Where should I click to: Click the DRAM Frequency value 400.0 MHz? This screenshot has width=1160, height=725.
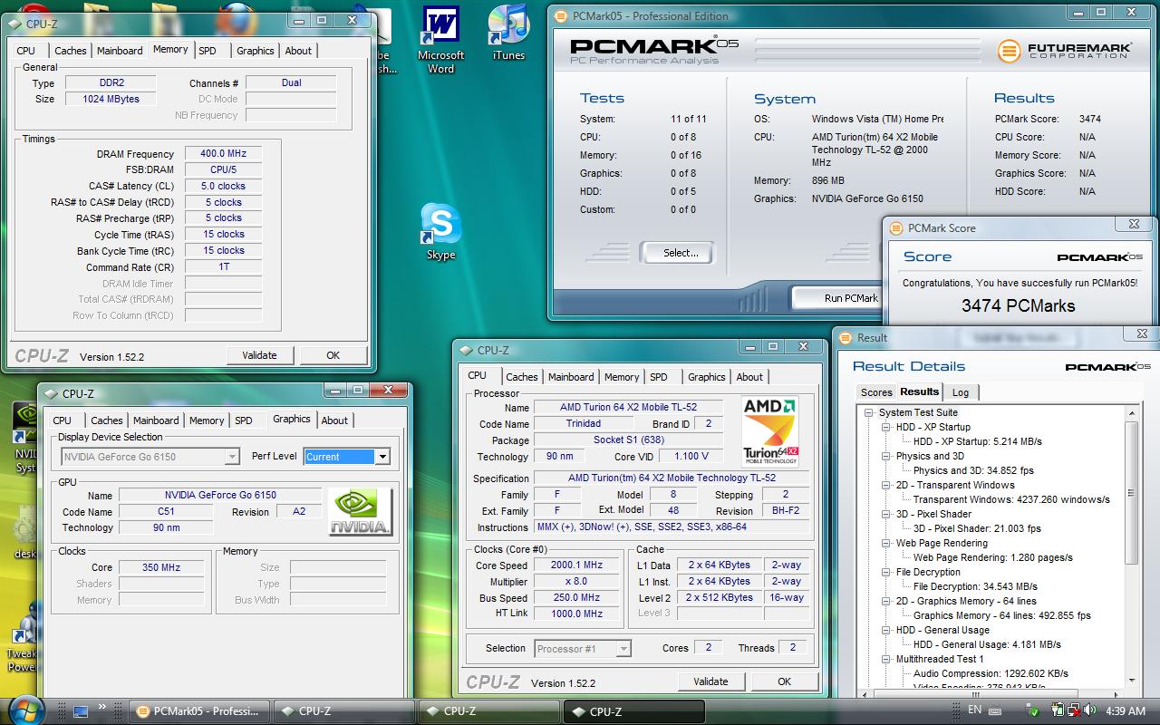pyautogui.click(x=223, y=153)
